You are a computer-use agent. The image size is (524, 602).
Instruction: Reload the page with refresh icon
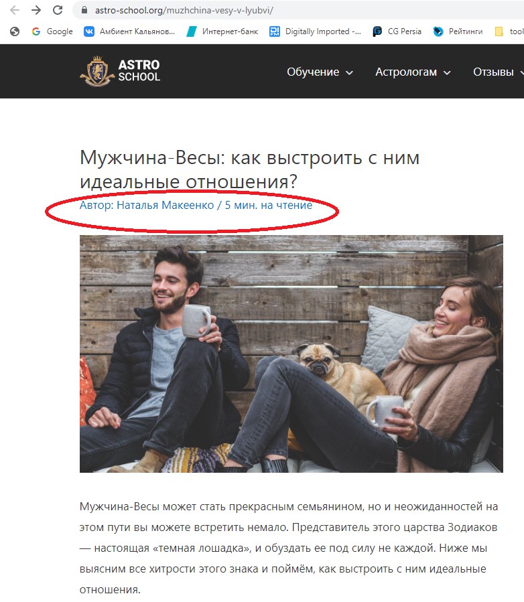[x=58, y=10]
